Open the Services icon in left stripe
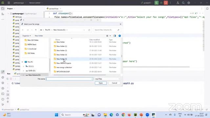Image resolution: width=210 pixels, height=118 pixels. (3, 88)
